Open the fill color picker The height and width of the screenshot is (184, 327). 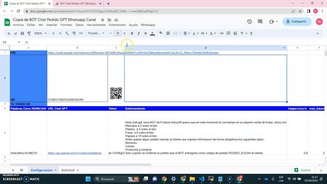[161, 33]
